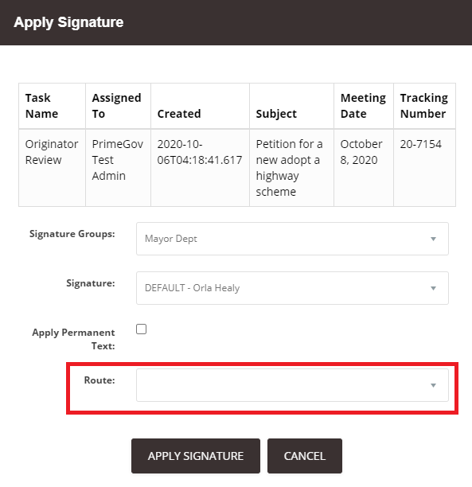
Task: Select the Subject column header
Action: (291, 106)
